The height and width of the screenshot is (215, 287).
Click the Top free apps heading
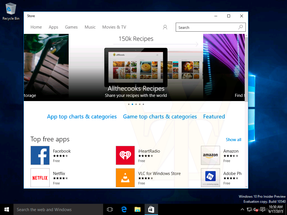point(50,139)
